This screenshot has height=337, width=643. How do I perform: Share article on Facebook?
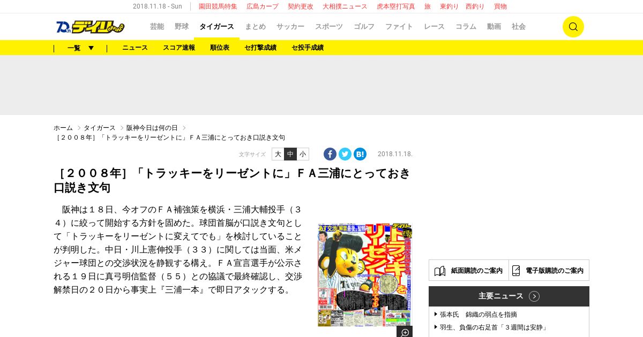[330, 154]
